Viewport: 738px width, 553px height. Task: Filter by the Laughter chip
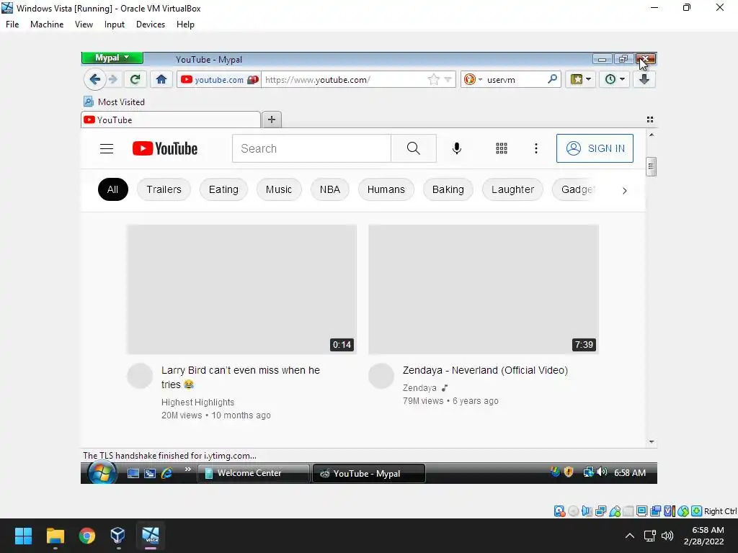[x=512, y=189]
